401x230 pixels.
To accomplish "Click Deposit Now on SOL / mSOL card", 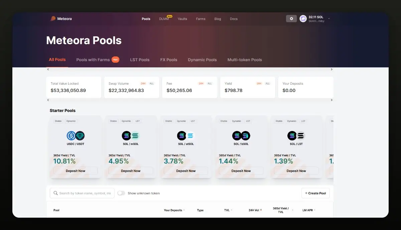I will tap(131, 171).
